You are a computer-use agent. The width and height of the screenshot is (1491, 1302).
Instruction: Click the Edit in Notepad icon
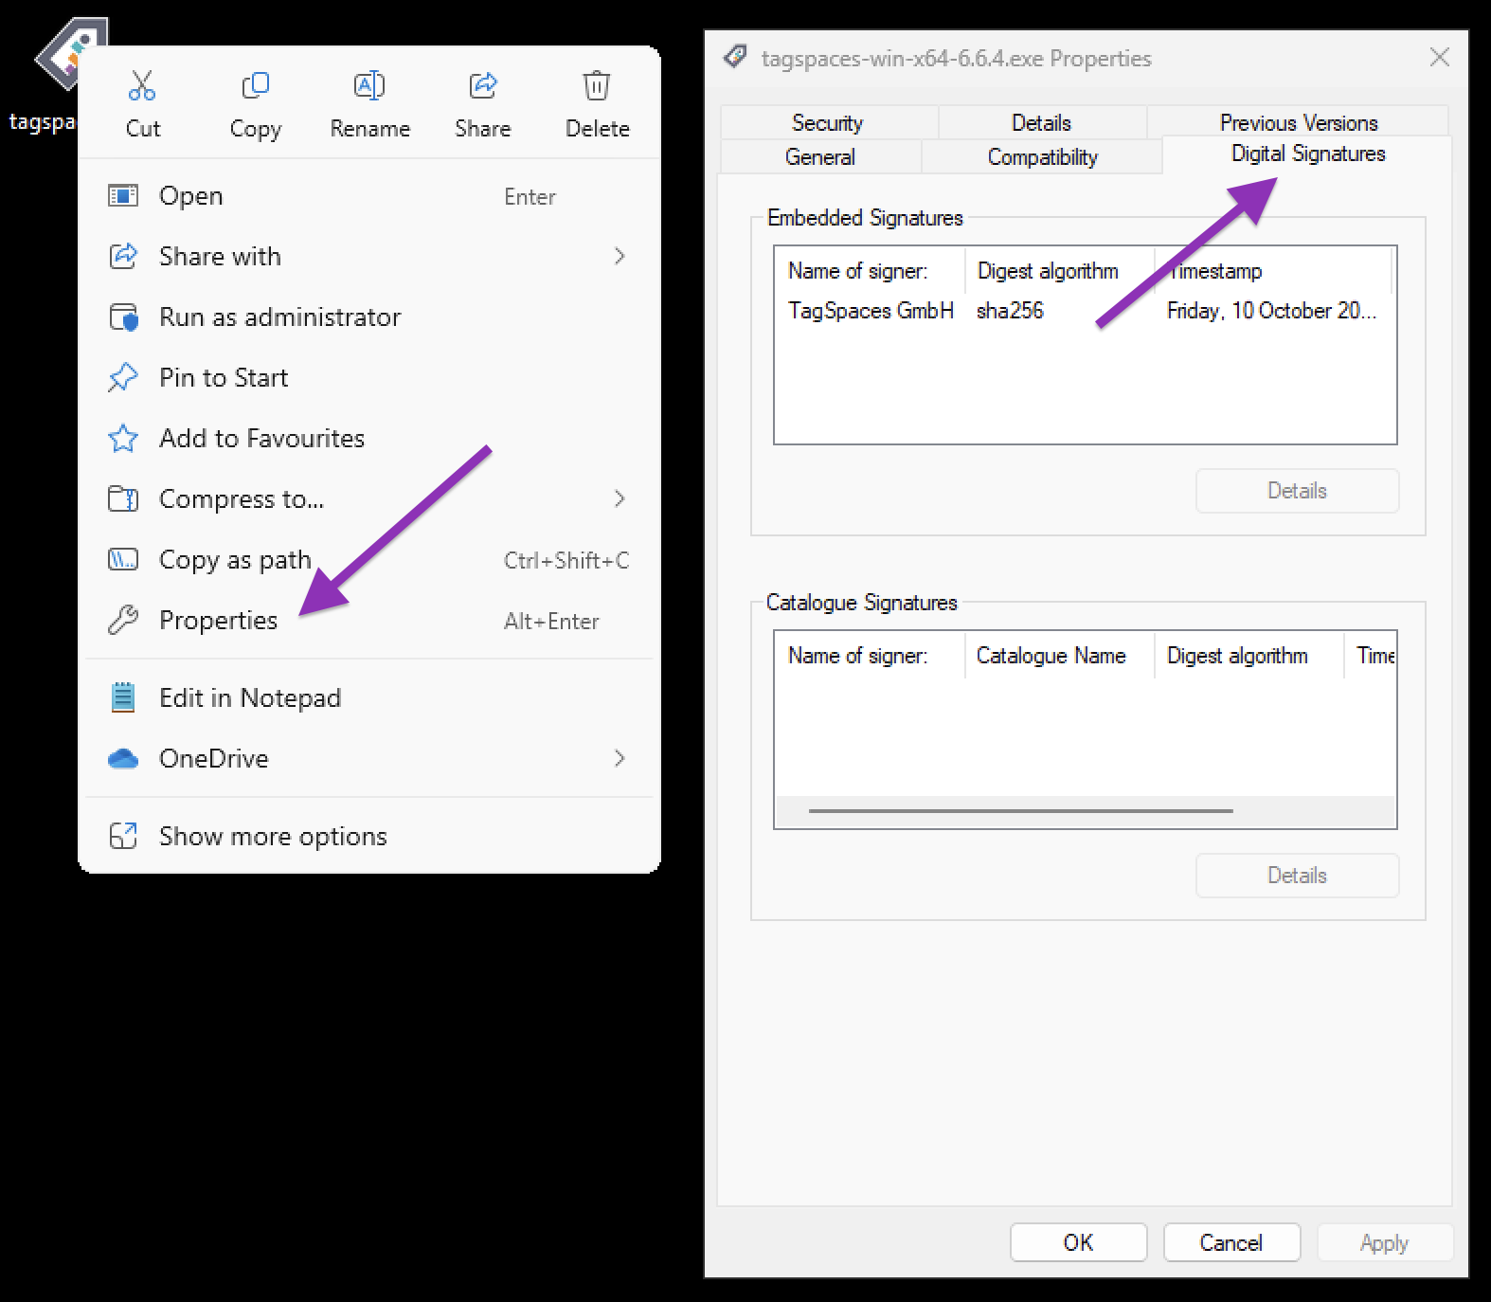123,697
